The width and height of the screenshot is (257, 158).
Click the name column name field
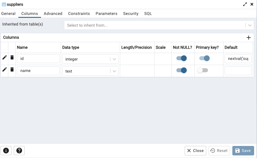[x=38, y=71]
